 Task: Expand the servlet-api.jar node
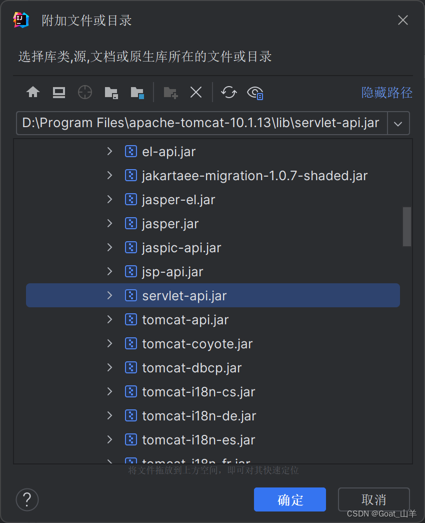point(109,295)
